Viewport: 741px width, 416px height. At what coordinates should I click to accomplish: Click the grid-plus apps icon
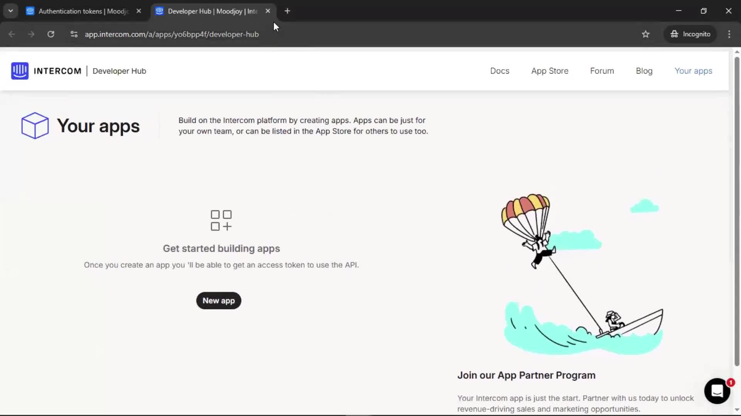pyautogui.click(x=221, y=220)
